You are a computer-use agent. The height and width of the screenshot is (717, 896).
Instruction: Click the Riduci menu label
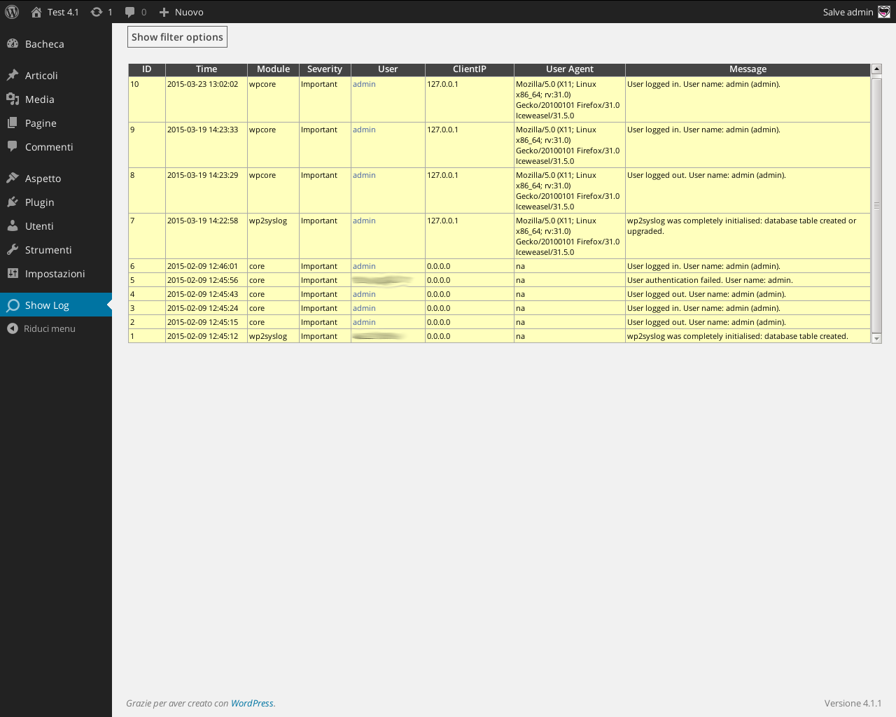tap(50, 328)
